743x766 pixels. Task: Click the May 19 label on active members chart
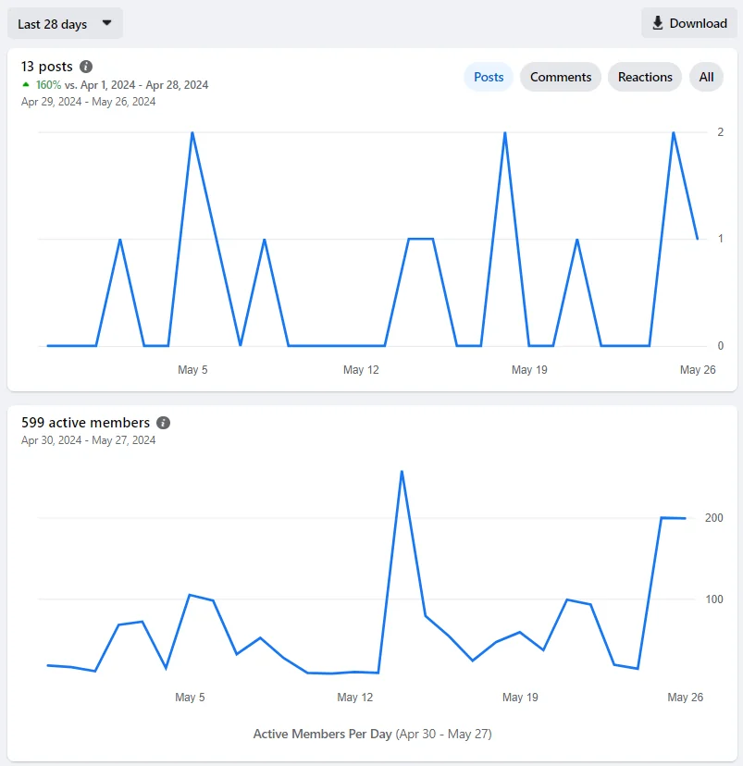point(520,698)
